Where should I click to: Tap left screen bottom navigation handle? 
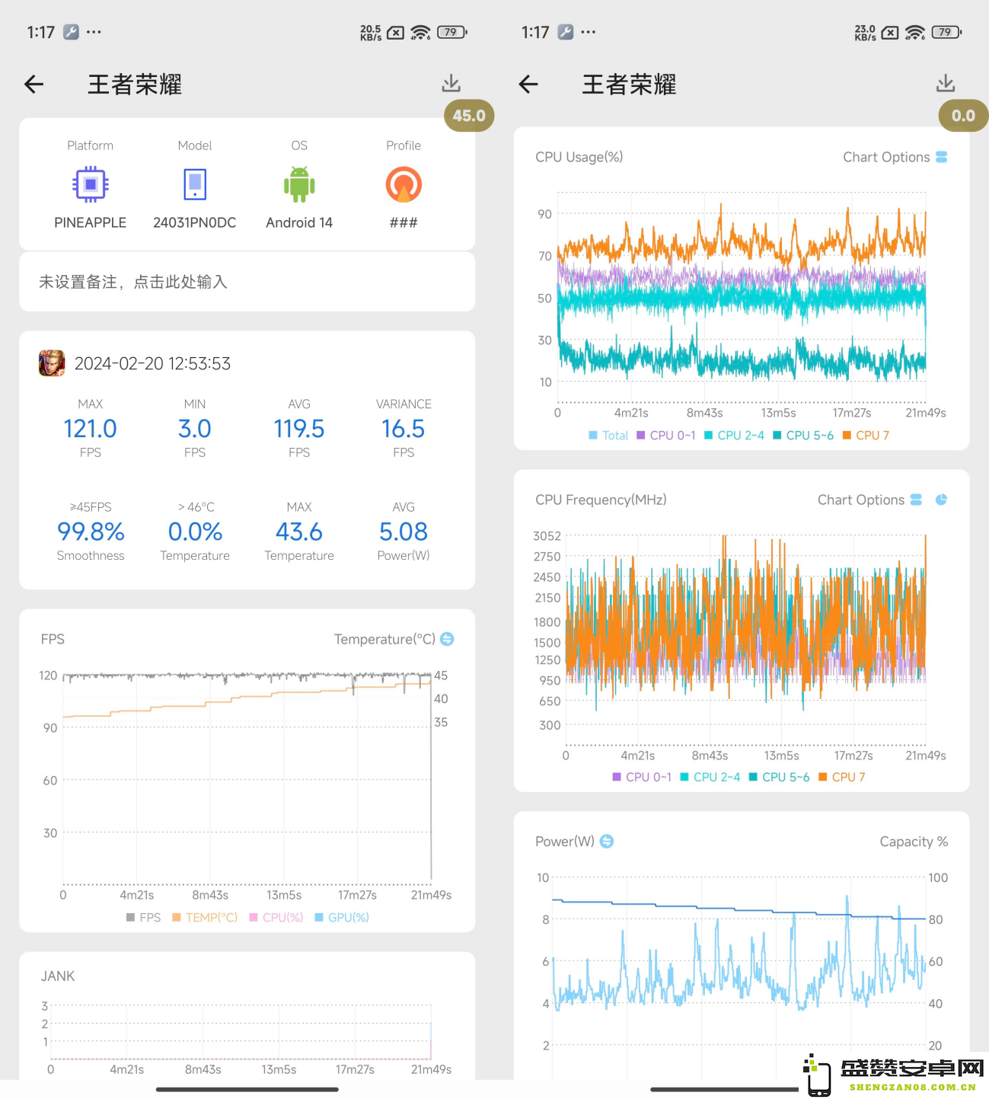[247, 1090]
